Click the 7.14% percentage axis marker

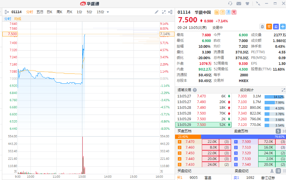(167, 34)
